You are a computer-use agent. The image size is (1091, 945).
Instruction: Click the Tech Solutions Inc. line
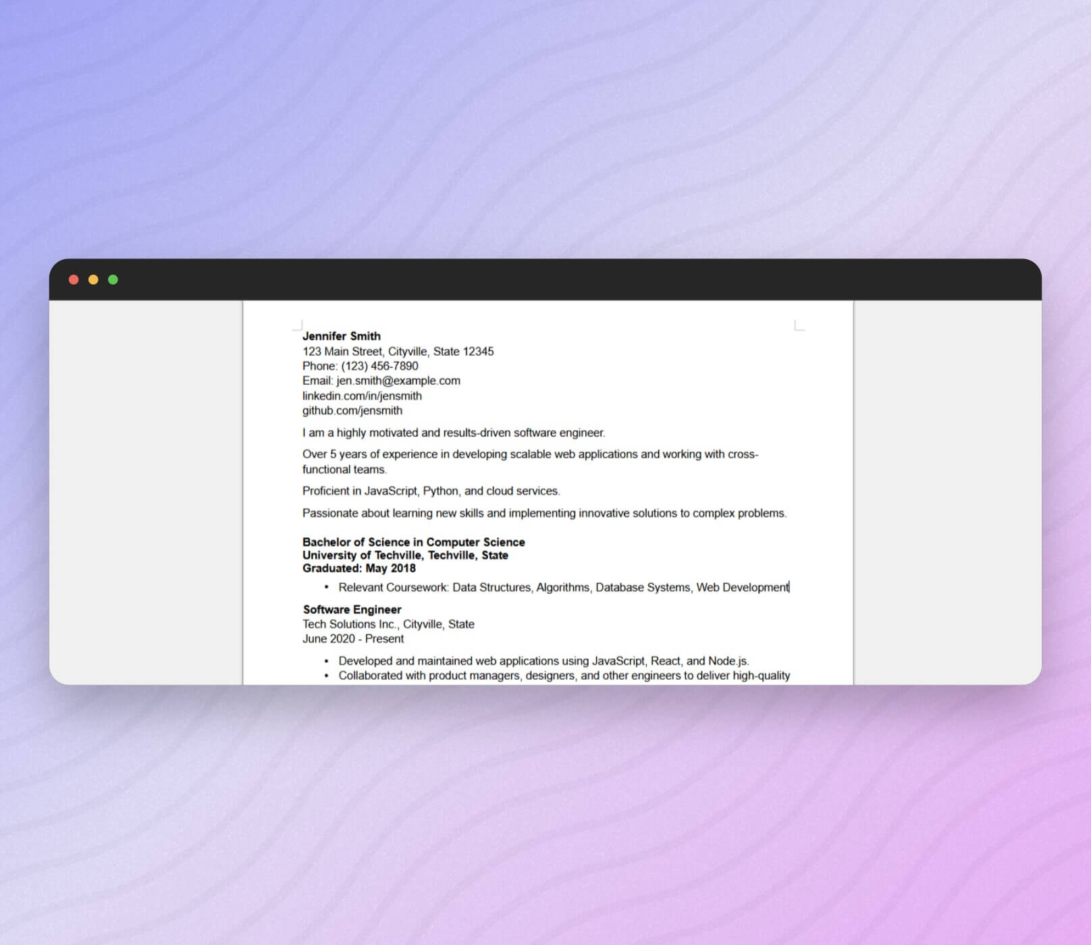tap(388, 624)
